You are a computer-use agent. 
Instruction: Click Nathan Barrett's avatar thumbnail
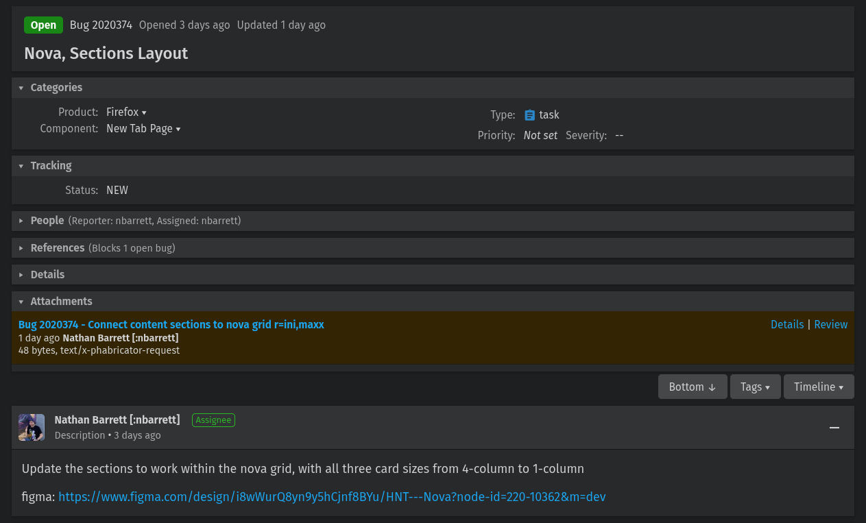coord(31,426)
